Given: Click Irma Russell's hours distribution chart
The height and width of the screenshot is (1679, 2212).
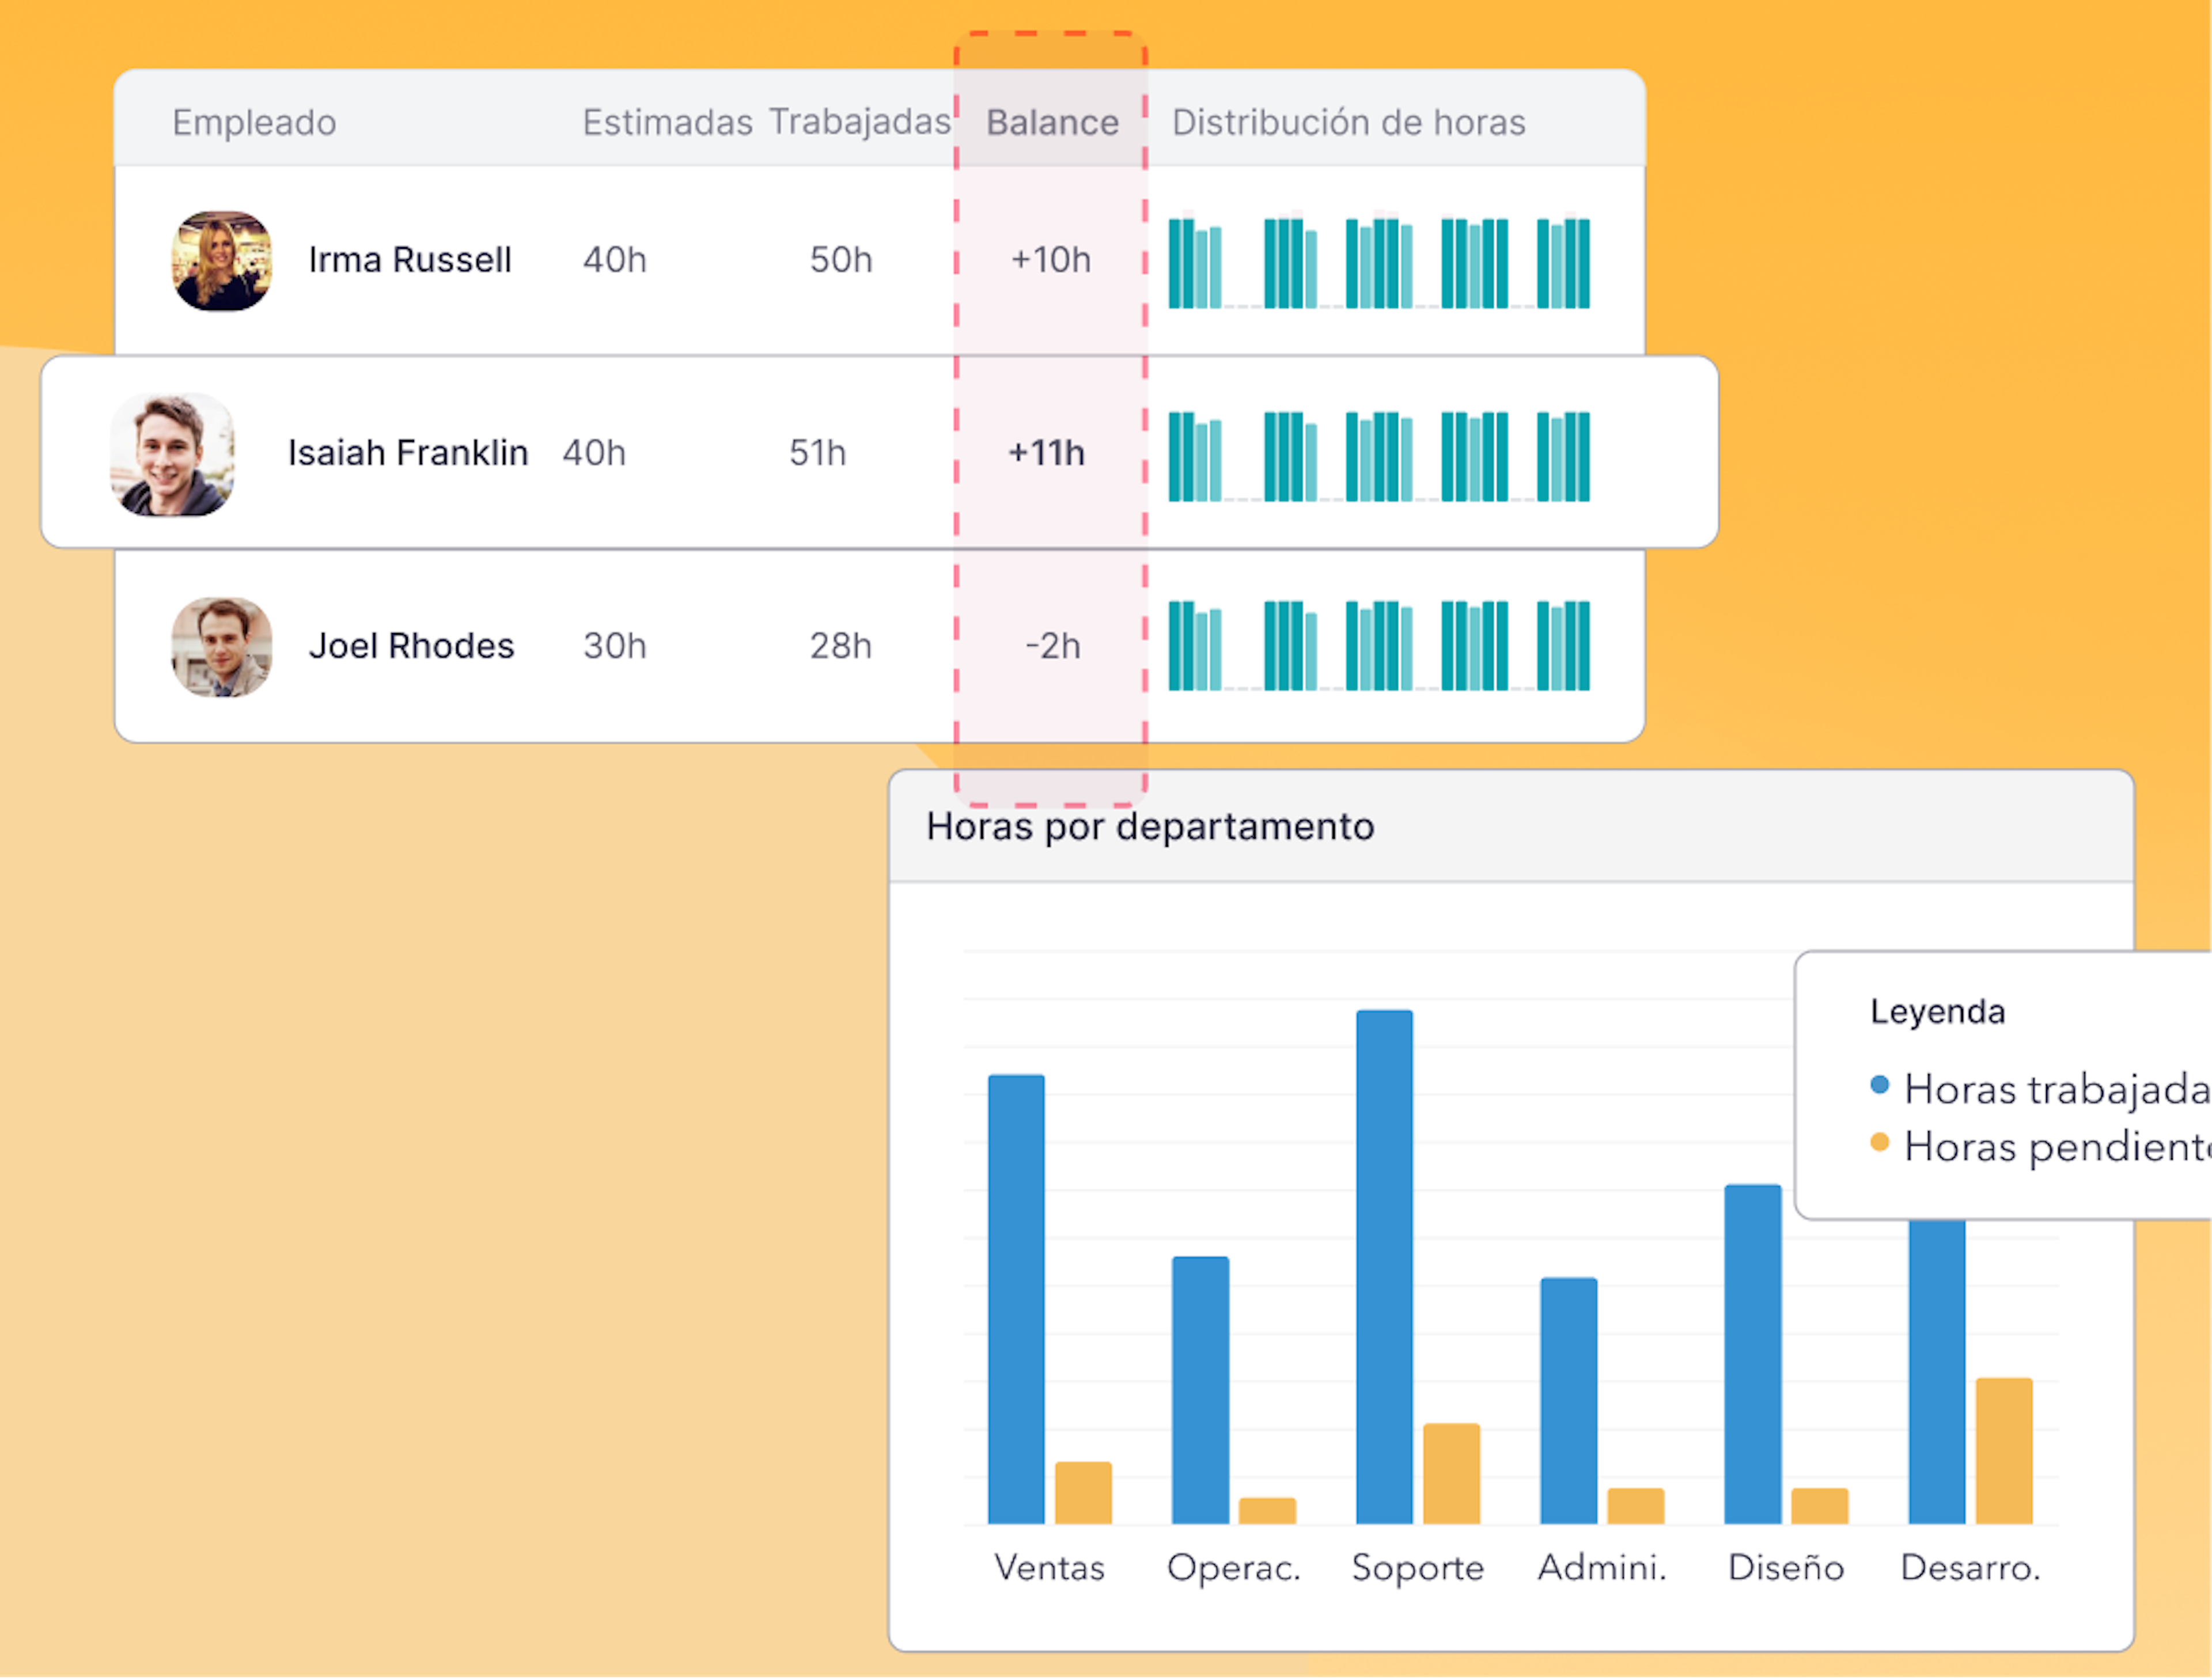Looking at the screenshot, I should pos(1378,263).
